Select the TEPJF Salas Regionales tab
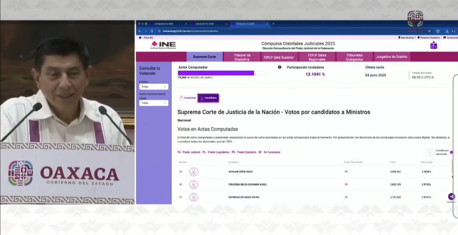Viewport: 458px width, 235px height. point(317,57)
